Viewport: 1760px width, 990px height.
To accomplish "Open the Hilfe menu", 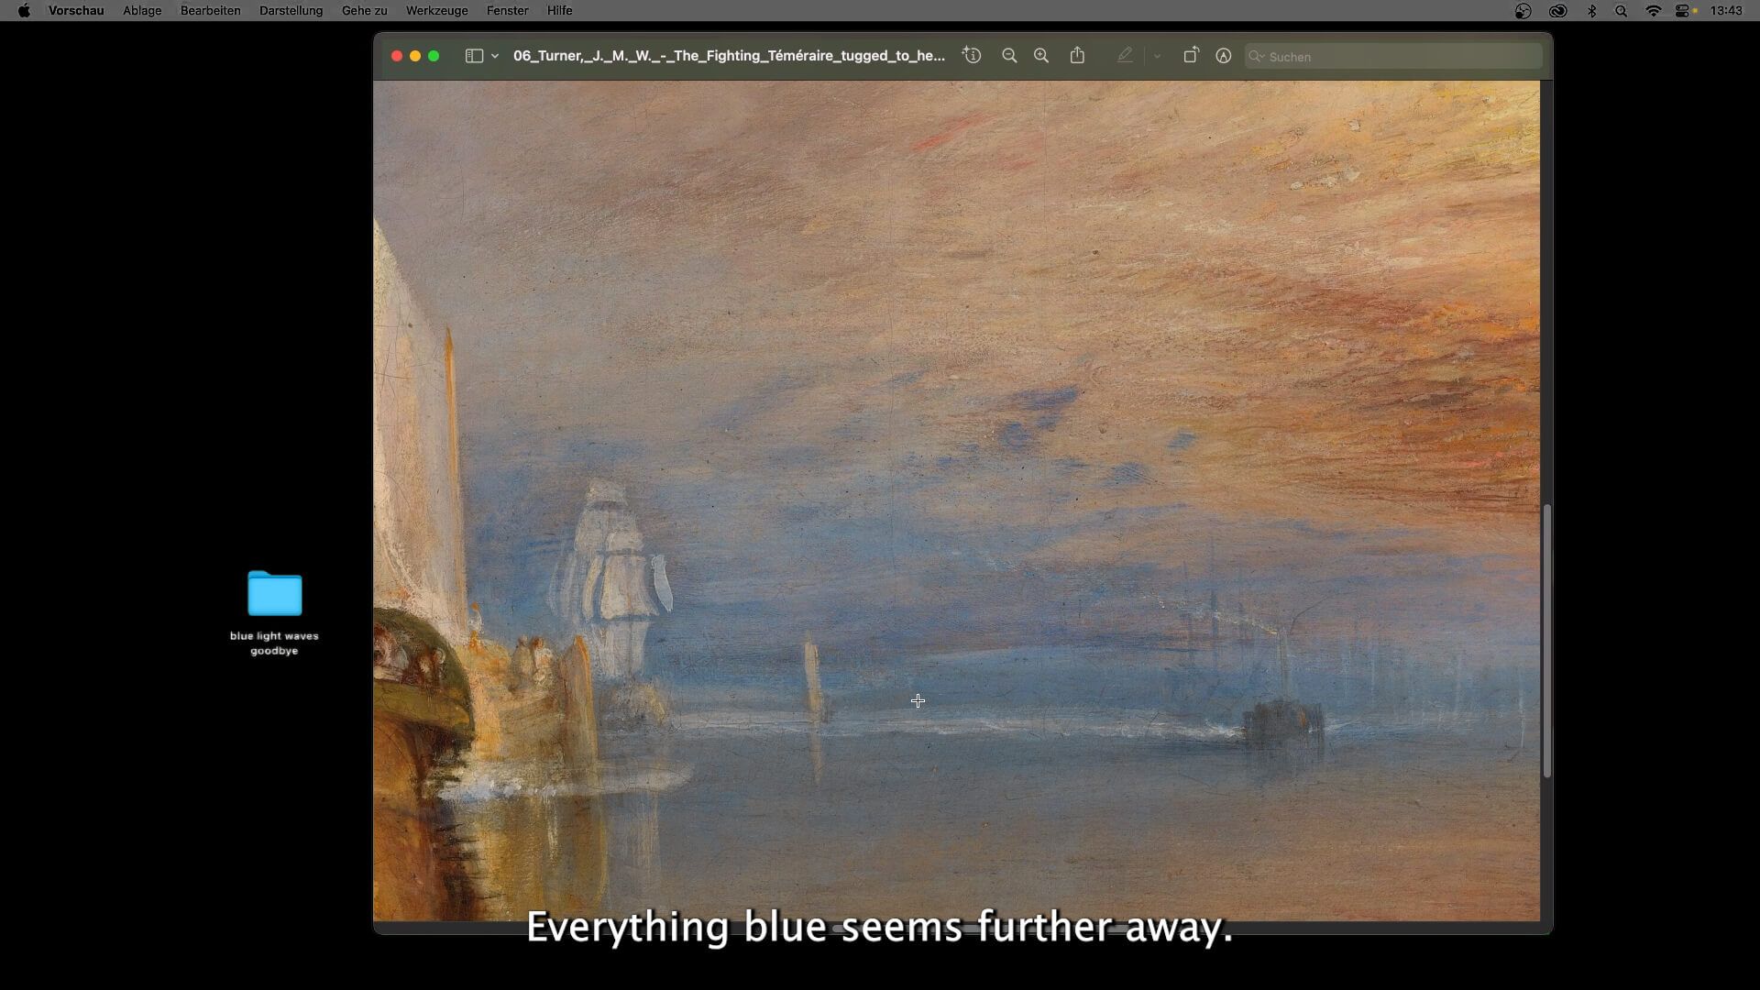I will (x=559, y=11).
